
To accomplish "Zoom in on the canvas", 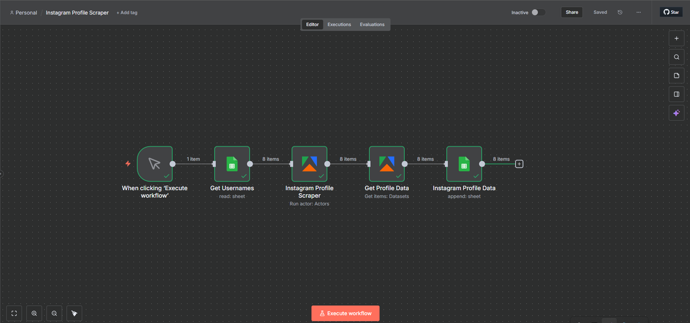I will coord(34,313).
